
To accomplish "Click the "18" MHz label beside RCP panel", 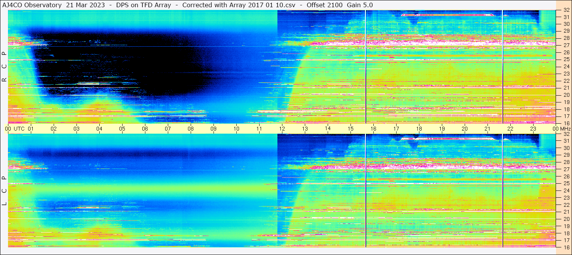I will pyautogui.click(x=566, y=109).
